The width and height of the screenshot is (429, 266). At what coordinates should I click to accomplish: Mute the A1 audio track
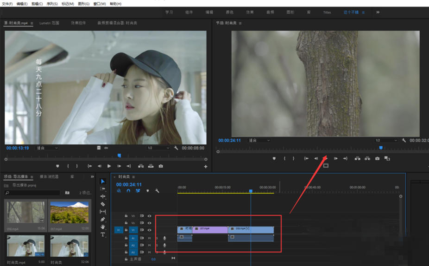pyautogui.click(x=150, y=238)
